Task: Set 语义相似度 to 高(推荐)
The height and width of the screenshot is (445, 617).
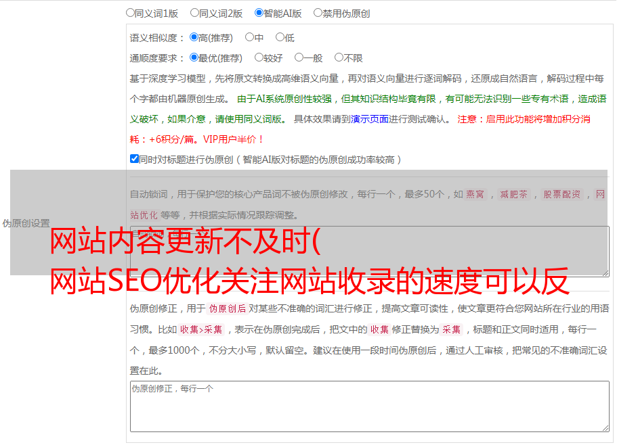Action: (x=194, y=37)
